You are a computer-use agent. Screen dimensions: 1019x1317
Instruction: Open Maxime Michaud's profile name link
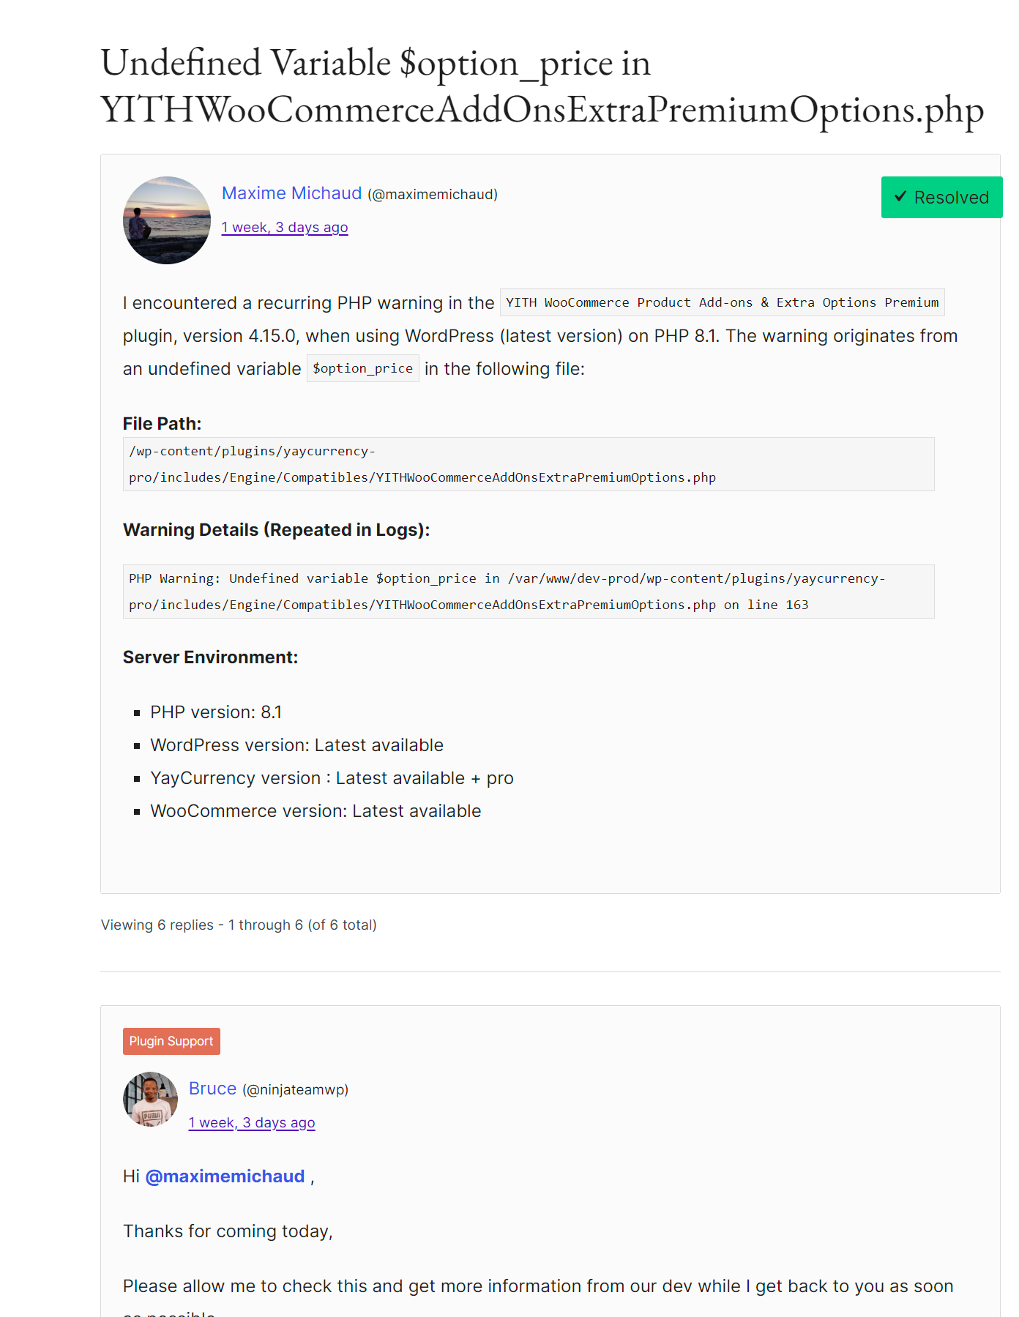(291, 193)
